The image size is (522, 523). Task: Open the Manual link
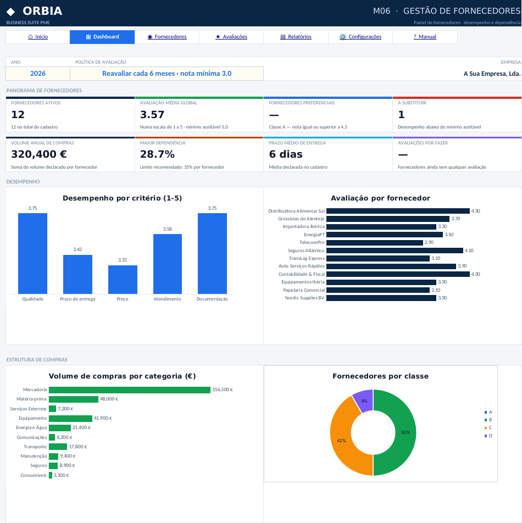pos(425,37)
